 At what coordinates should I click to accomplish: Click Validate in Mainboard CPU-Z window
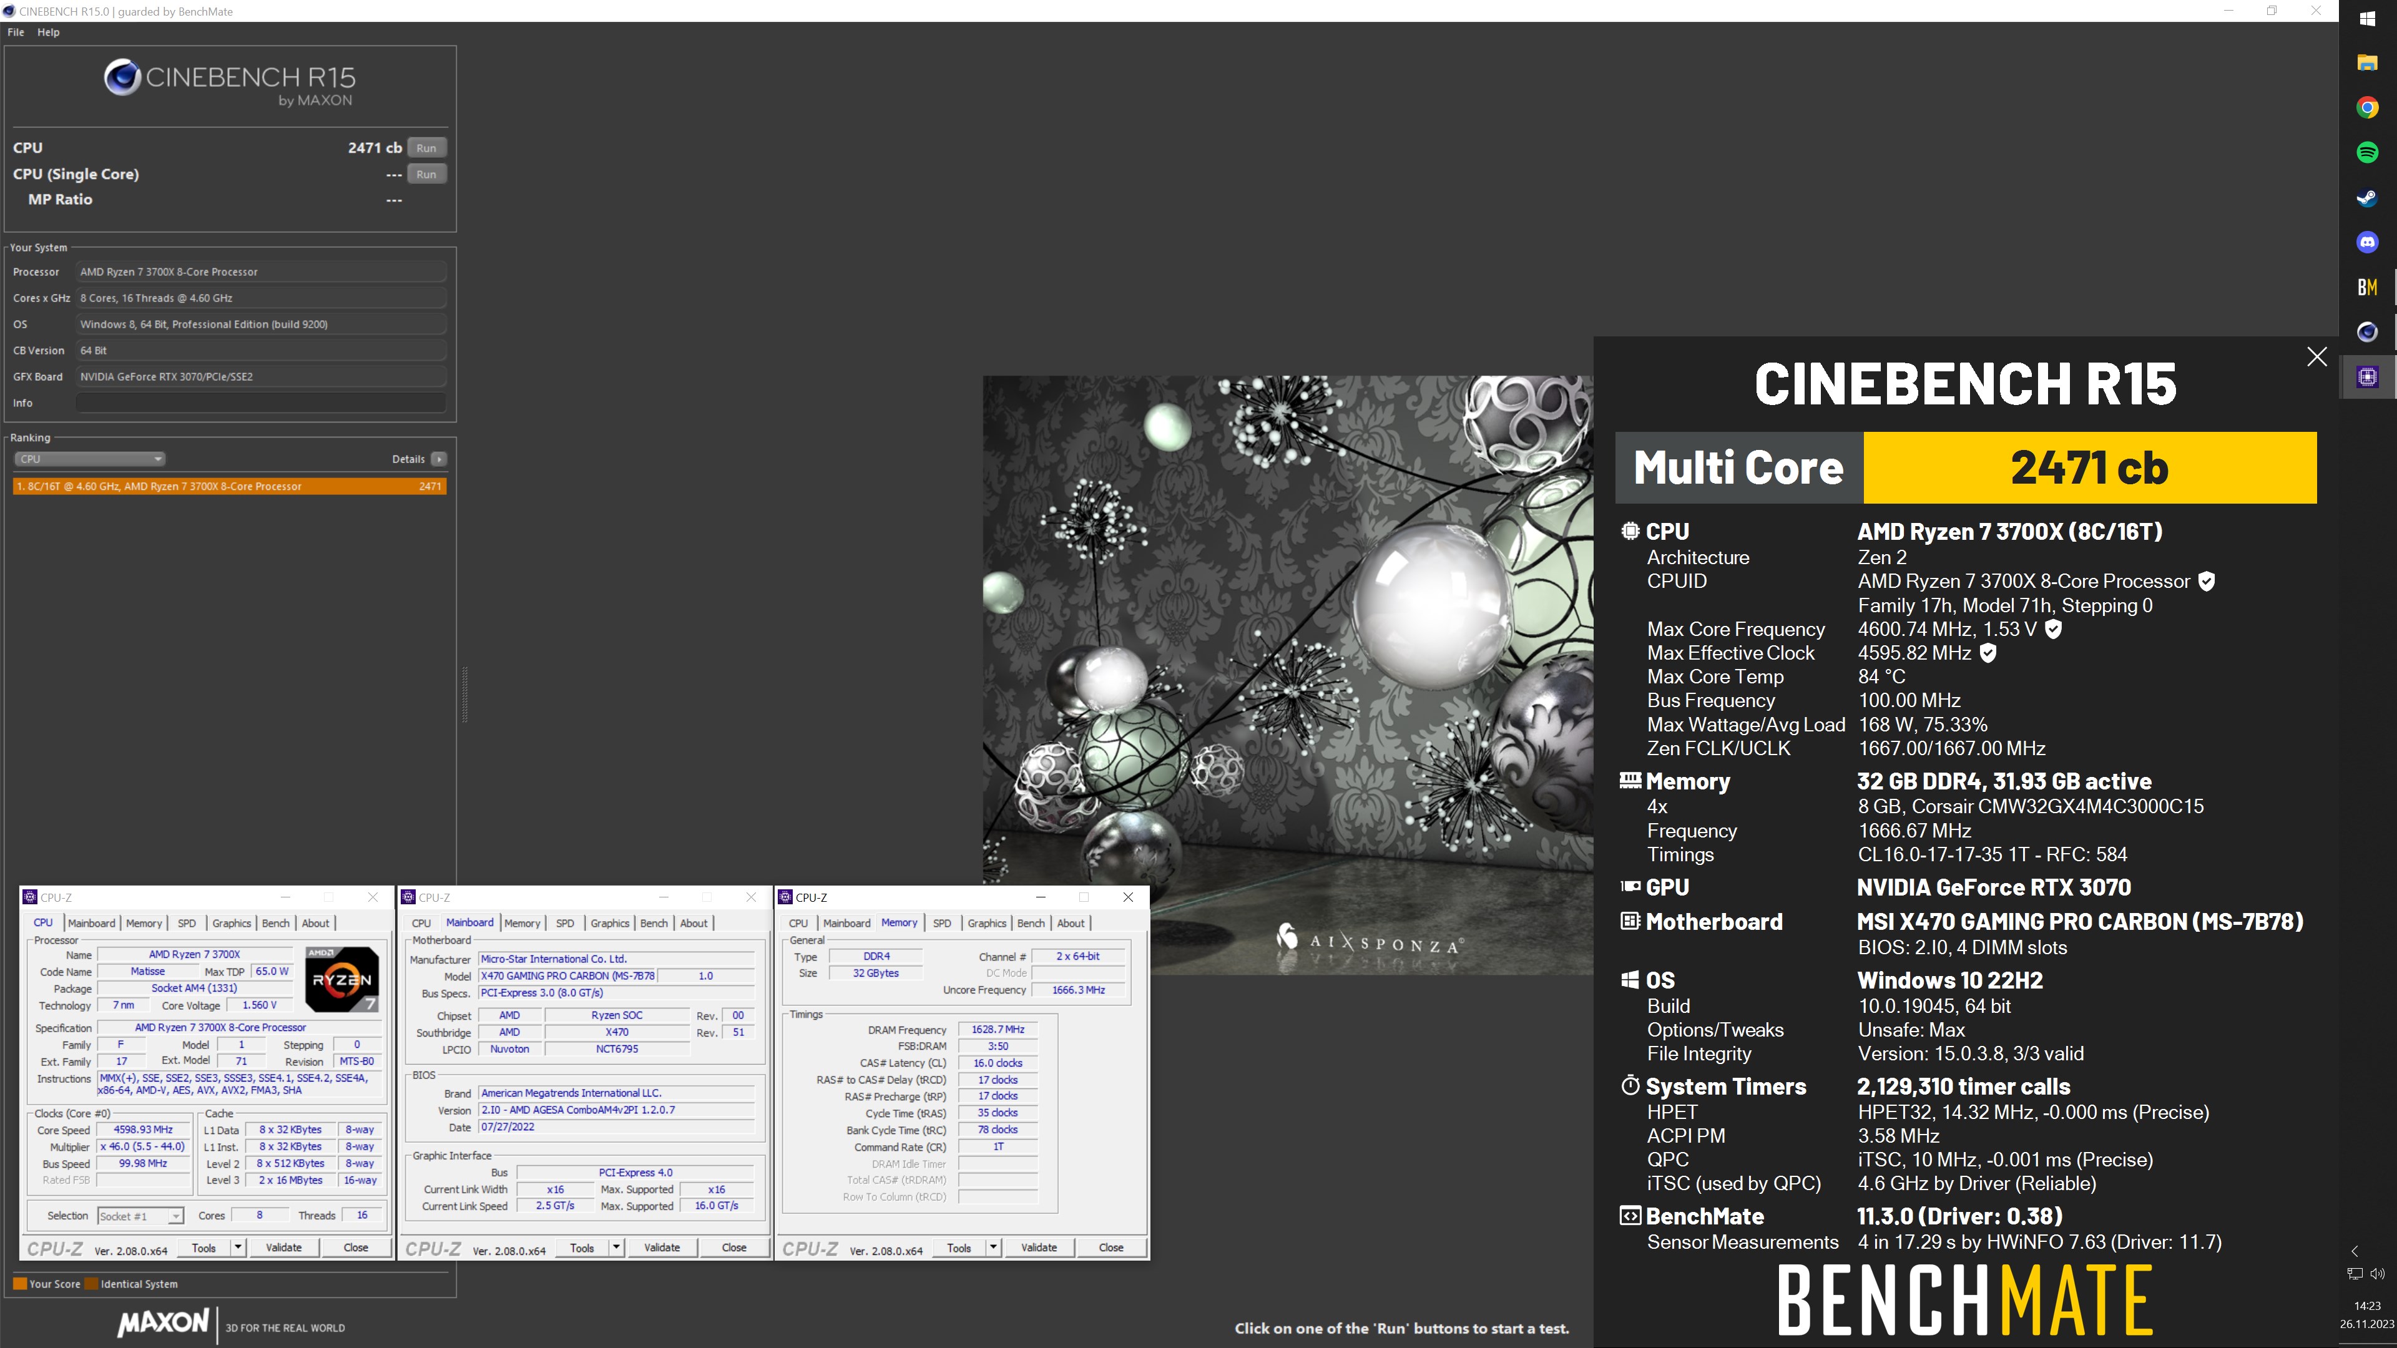click(662, 1248)
